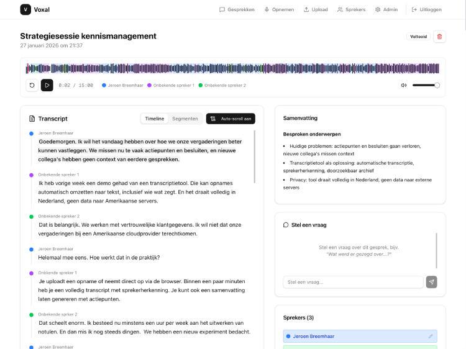466x349 pixels.
Task: Open the Opnemen recording page
Action: click(x=279, y=9)
